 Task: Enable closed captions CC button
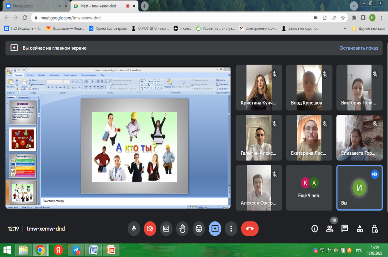pos(166,229)
